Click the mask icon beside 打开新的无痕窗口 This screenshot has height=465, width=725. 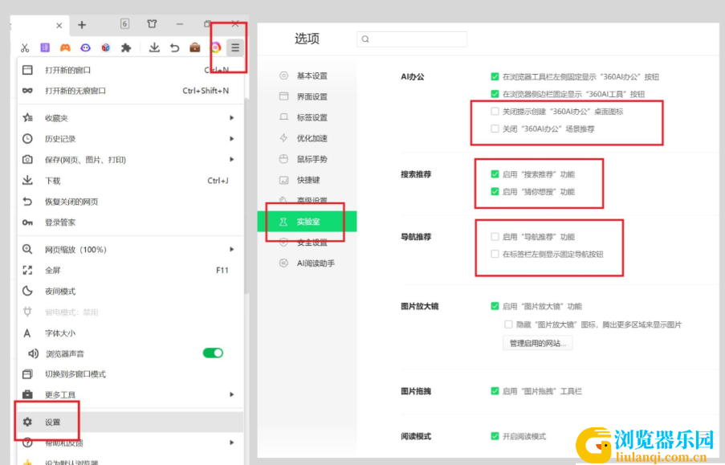click(x=28, y=91)
